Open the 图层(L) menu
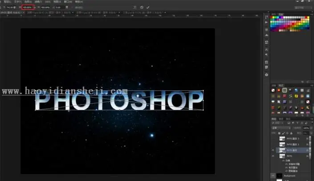Screen dimensions: 314x181 click(x=8, y=2)
